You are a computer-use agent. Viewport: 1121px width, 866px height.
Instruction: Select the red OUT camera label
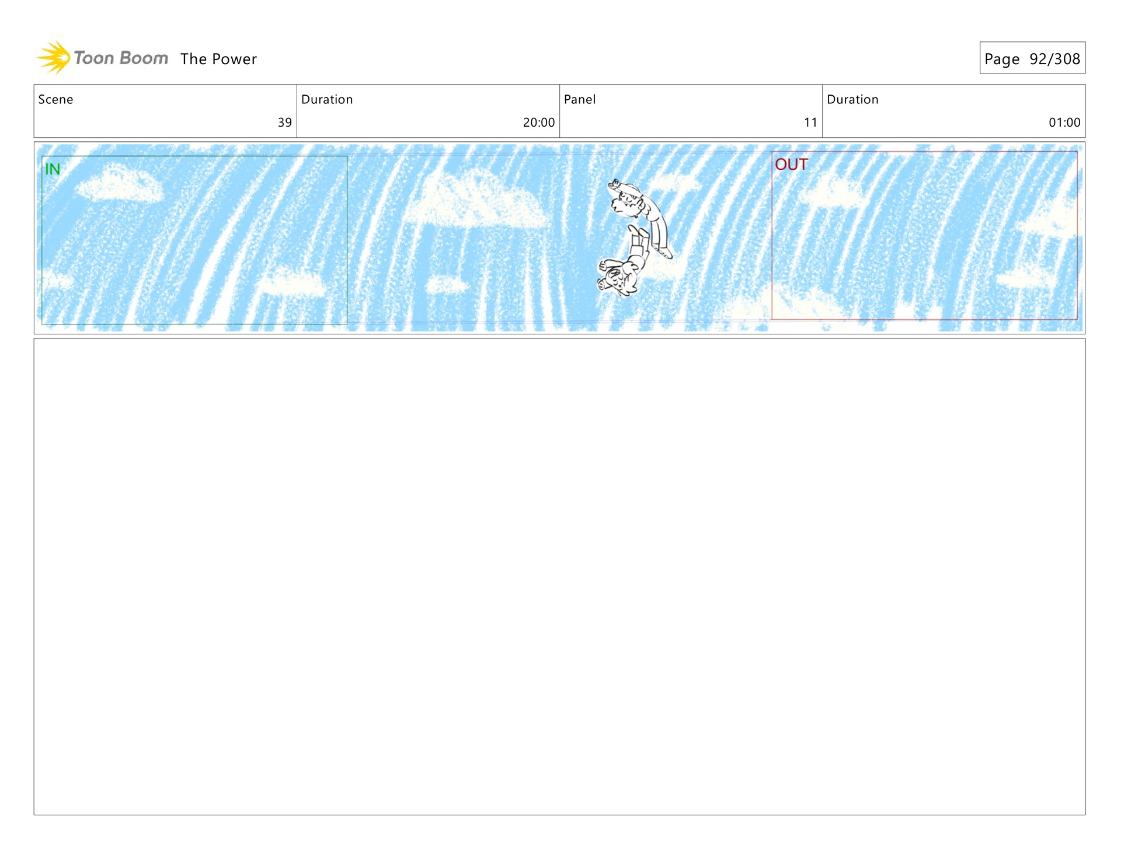791,165
